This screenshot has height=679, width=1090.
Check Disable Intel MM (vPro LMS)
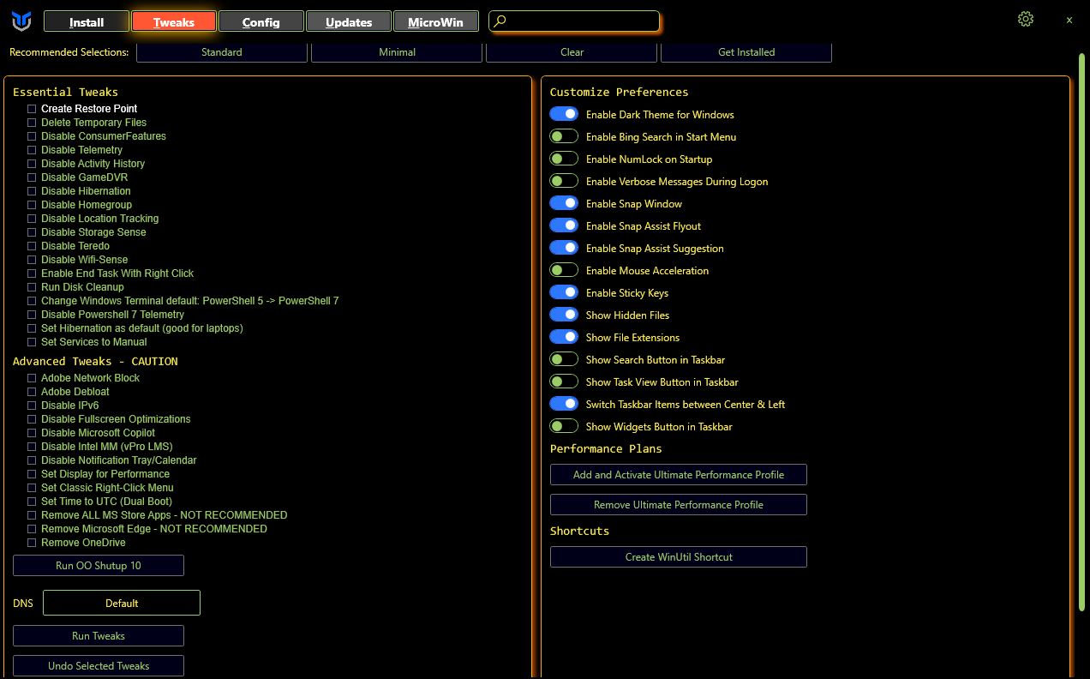(32, 447)
